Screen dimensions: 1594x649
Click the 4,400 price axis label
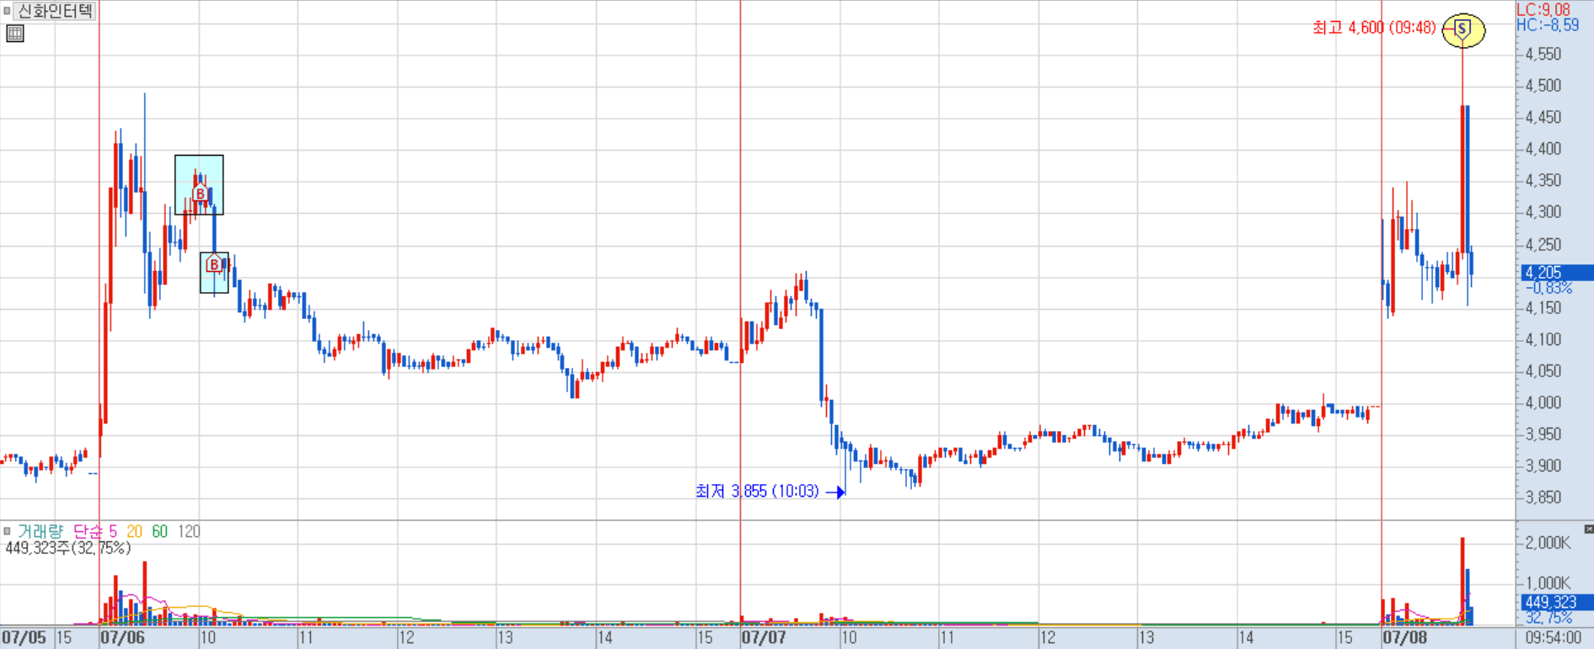[x=1543, y=149]
